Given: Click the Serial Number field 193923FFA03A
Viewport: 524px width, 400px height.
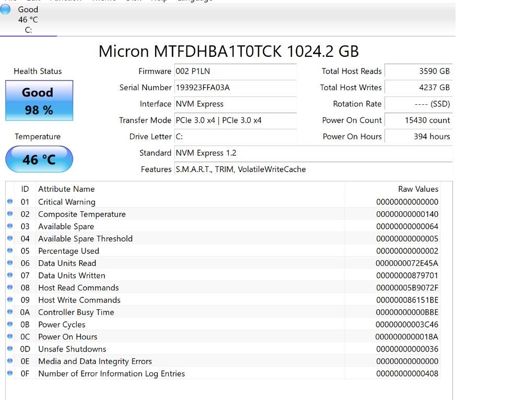Looking at the screenshot, I should tap(235, 88).
